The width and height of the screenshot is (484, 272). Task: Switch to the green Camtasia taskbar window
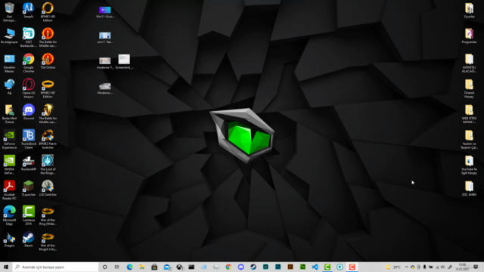click(x=327, y=267)
